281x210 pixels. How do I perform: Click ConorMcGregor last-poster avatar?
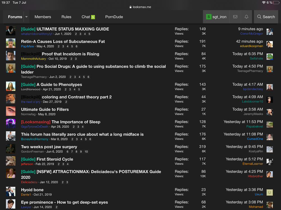point(269,32)
